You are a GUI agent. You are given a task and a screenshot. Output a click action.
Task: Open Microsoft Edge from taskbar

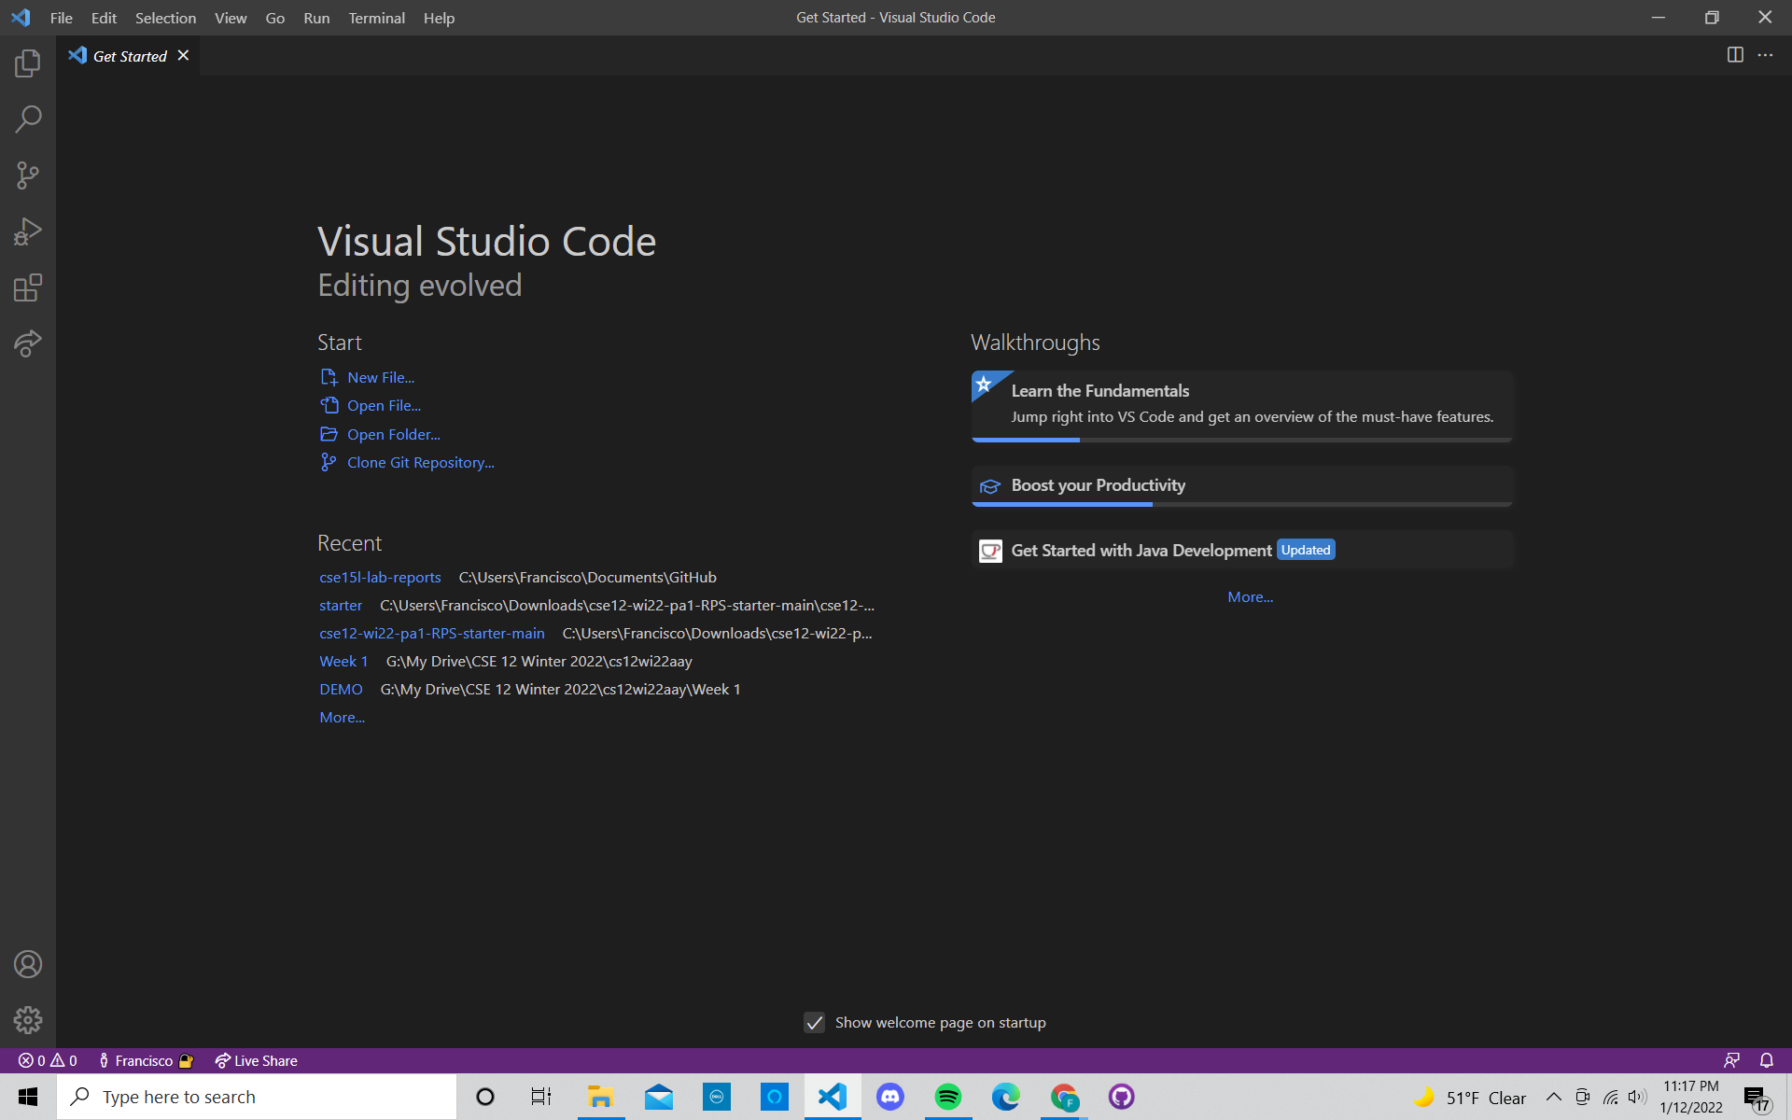pyautogui.click(x=1006, y=1097)
